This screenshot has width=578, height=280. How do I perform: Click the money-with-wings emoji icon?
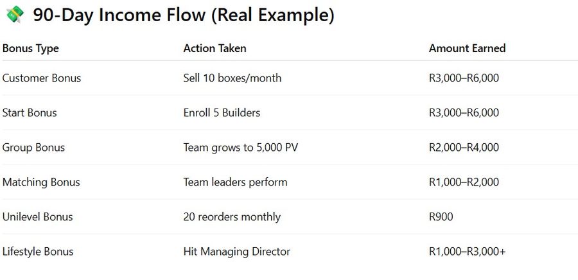[x=13, y=15]
